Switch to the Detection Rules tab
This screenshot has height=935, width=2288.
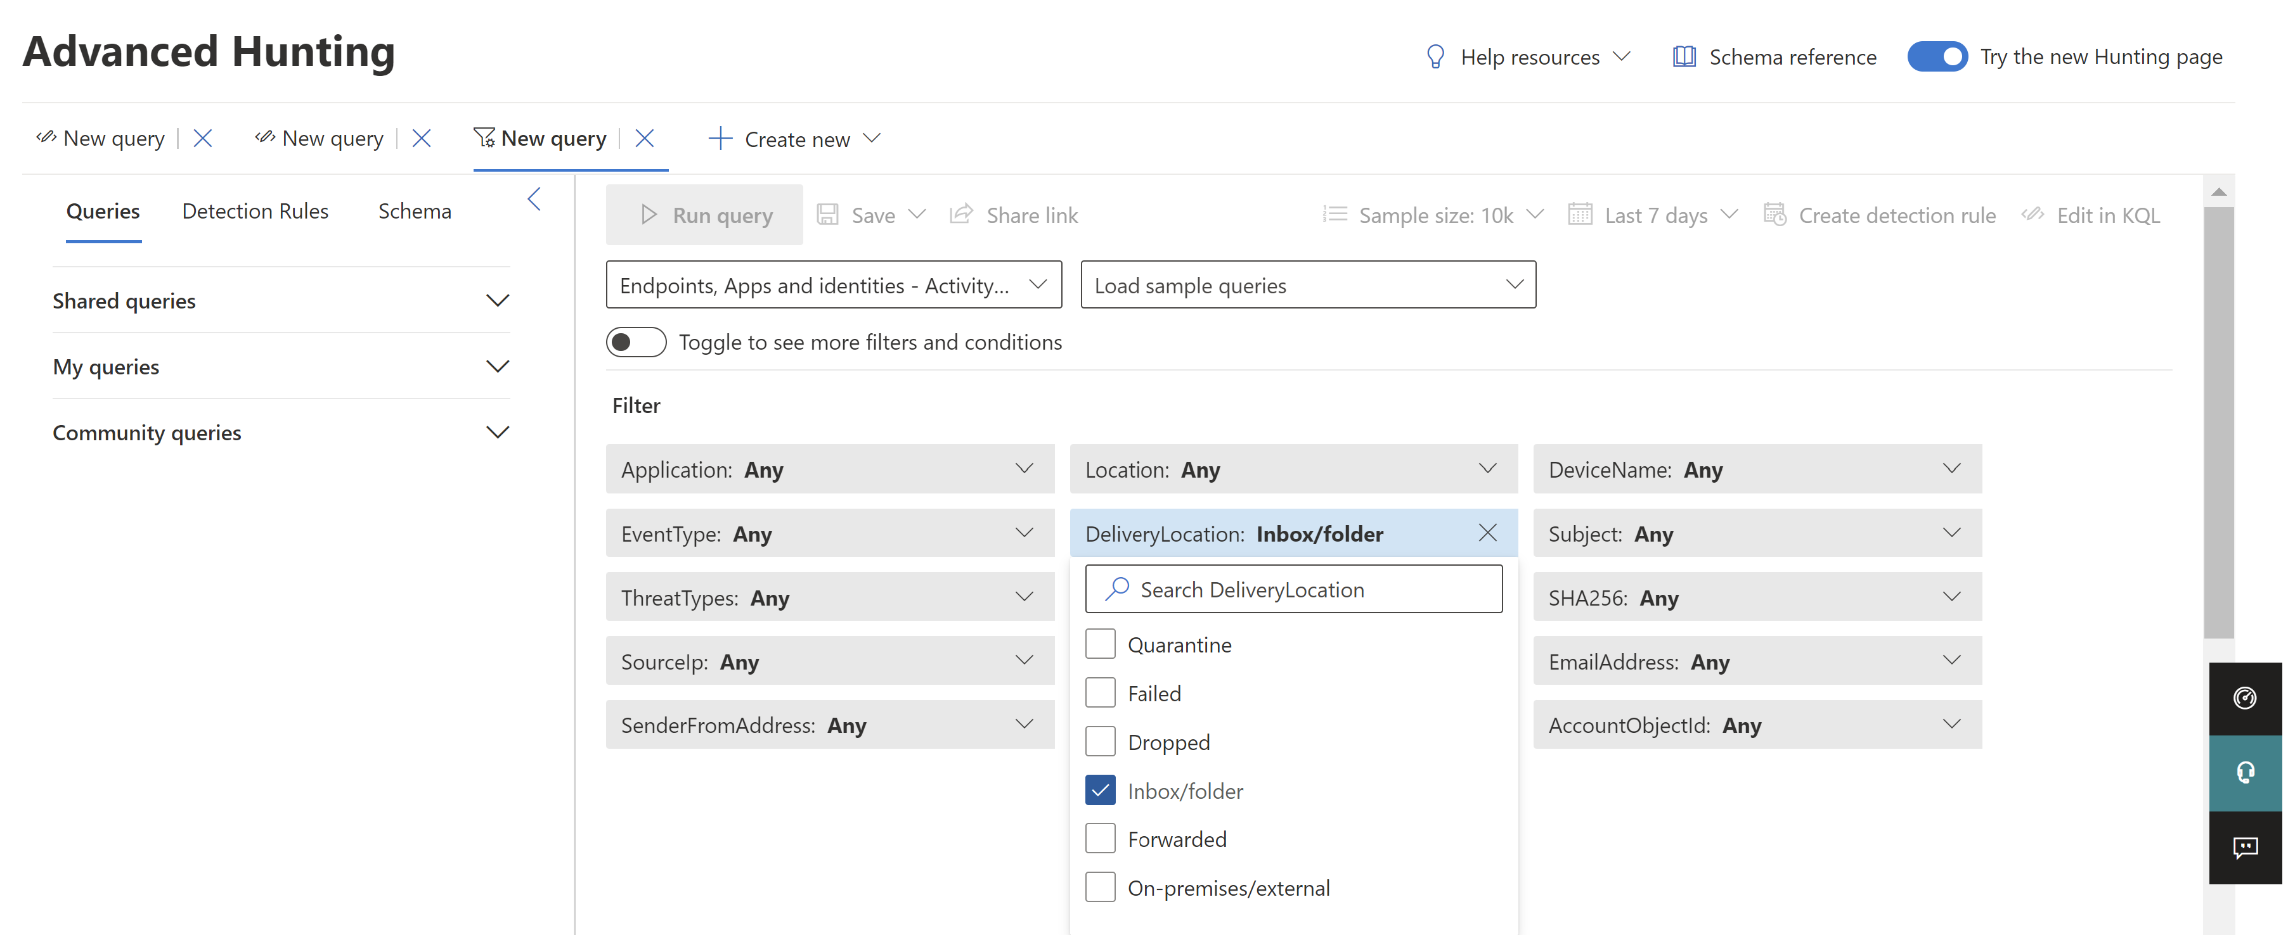(255, 211)
